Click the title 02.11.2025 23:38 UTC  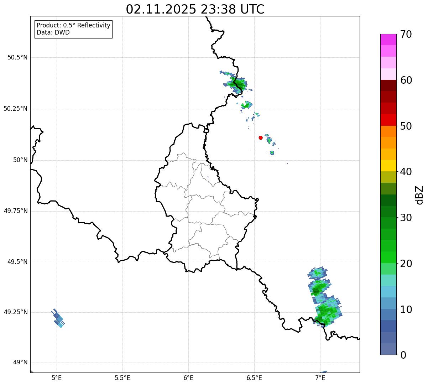point(195,9)
